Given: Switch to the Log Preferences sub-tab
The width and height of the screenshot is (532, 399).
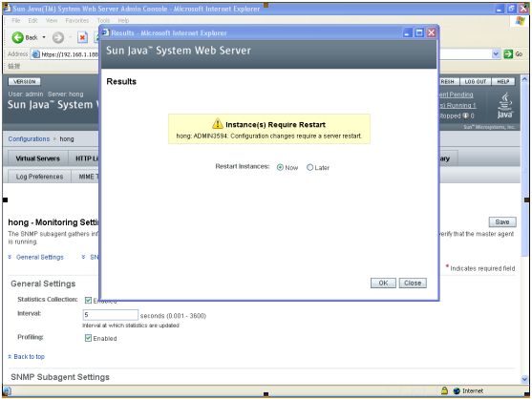Looking at the screenshot, I should tap(39, 177).
